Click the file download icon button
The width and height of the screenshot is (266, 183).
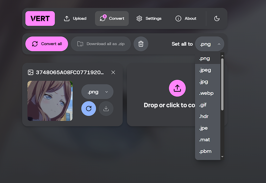pyautogui.click(x=106, y=109)
